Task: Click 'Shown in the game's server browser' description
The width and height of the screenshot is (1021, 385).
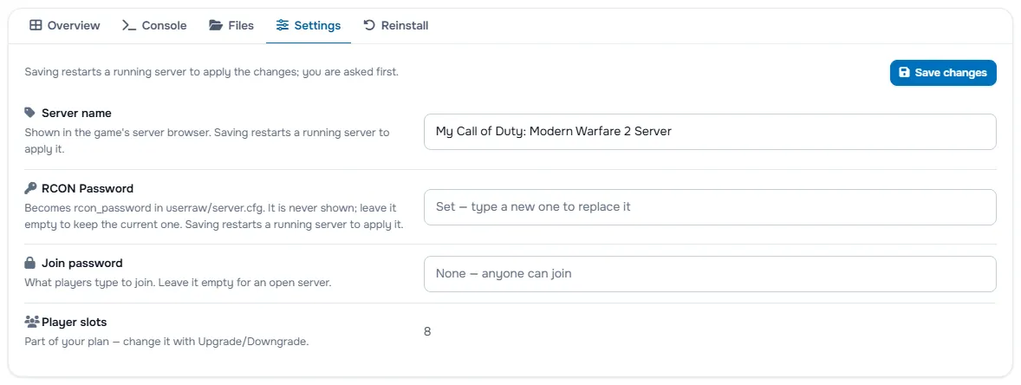Action: click(x=207, y=140)
